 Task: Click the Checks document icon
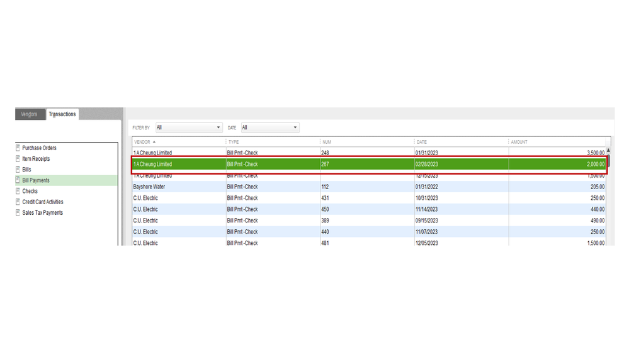coord(18,191)
